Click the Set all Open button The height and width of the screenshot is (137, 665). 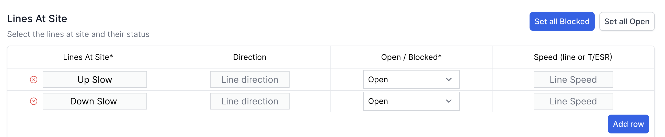(626, 22)
